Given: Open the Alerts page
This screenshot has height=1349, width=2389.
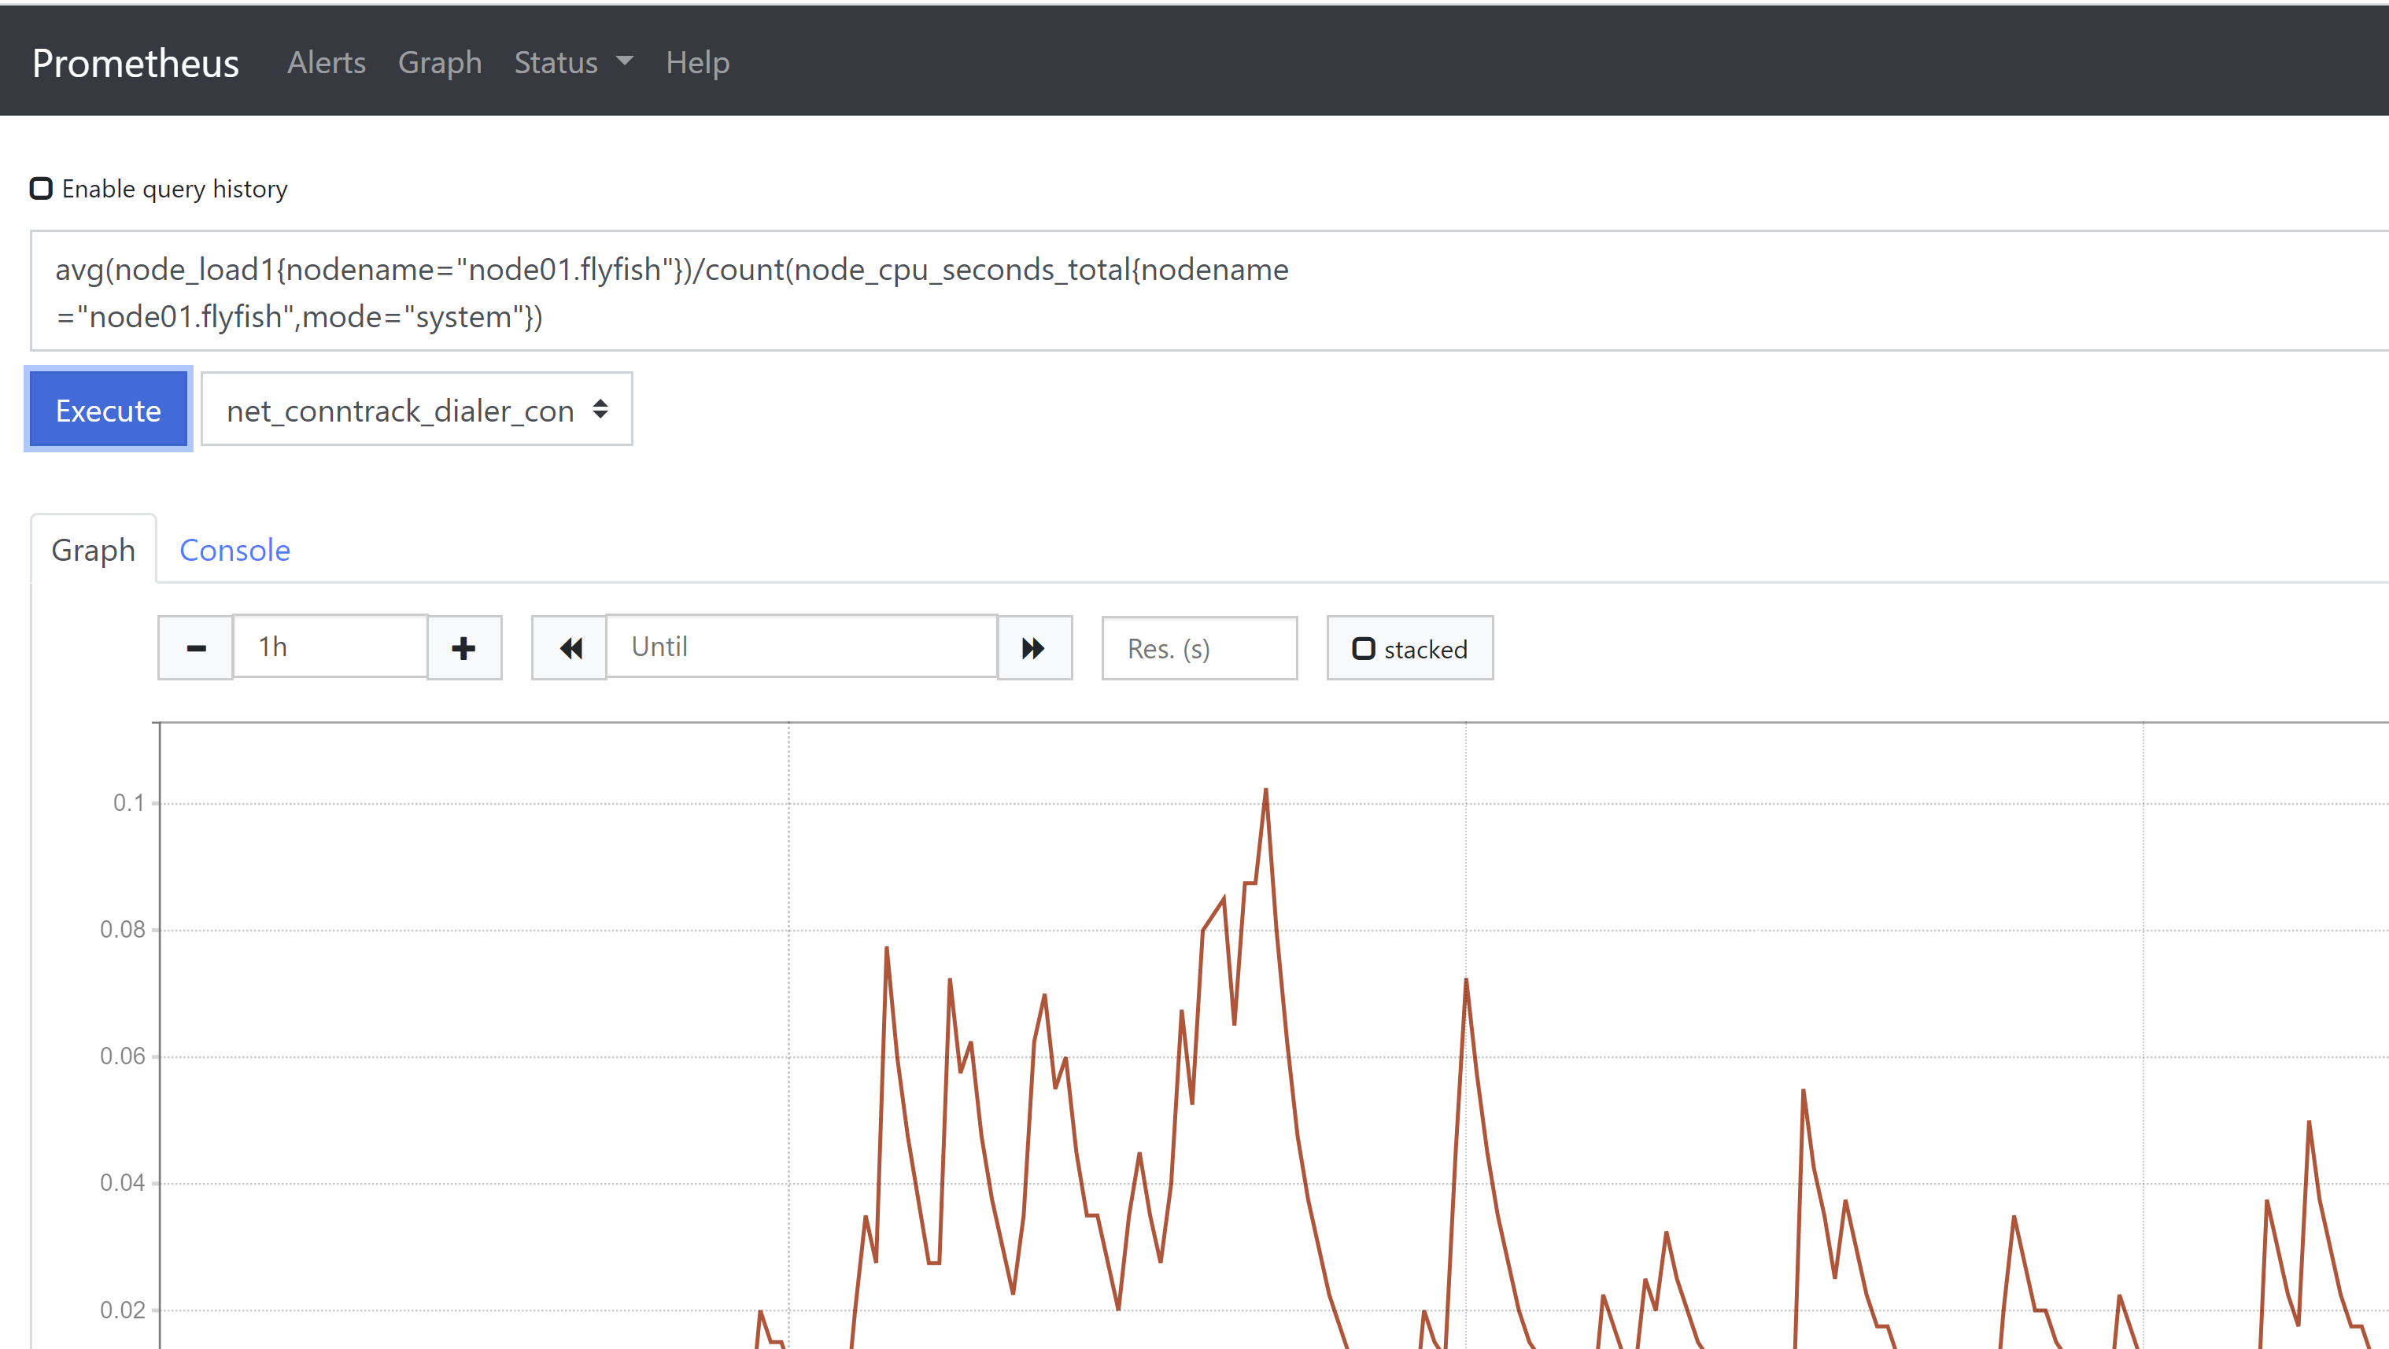Looking at the screenshot, I should point(327,62).
